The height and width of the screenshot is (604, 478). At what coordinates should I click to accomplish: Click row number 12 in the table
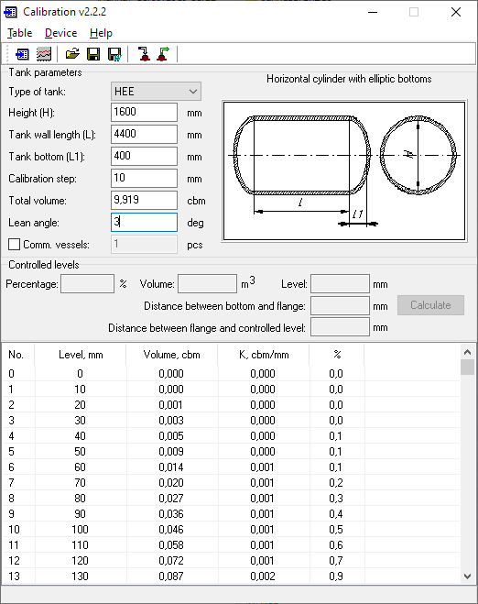pyautogui.click(x=15, y=561)
